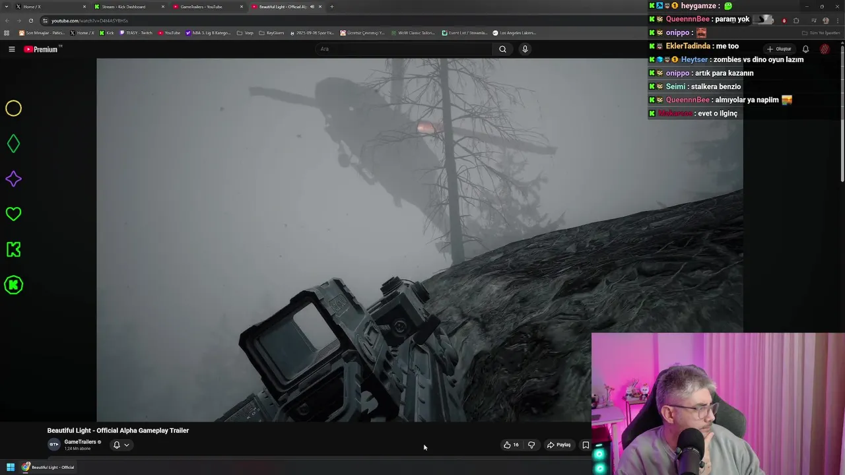The image size is (845, 475).
Task: Go back with the browser back arrow
Action: (x=7, y=20)
